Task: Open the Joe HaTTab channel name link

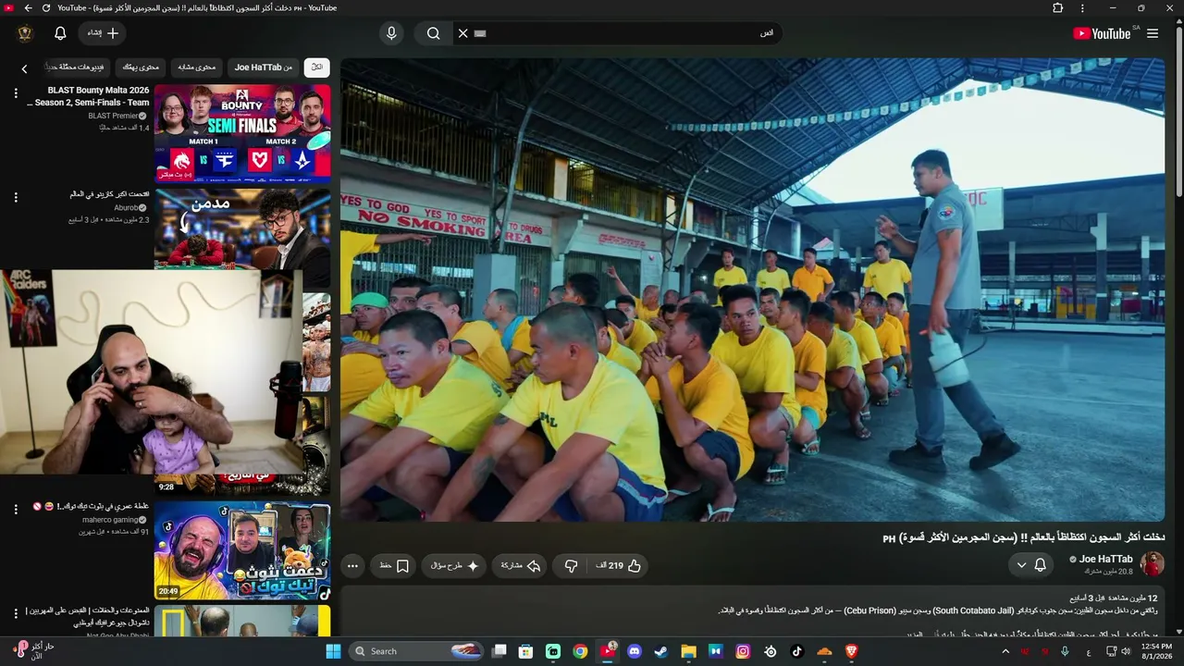Action: tap(1106, 559)
